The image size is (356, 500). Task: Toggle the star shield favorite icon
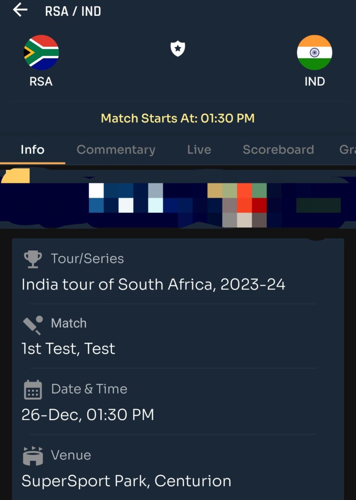click(178, 49)
